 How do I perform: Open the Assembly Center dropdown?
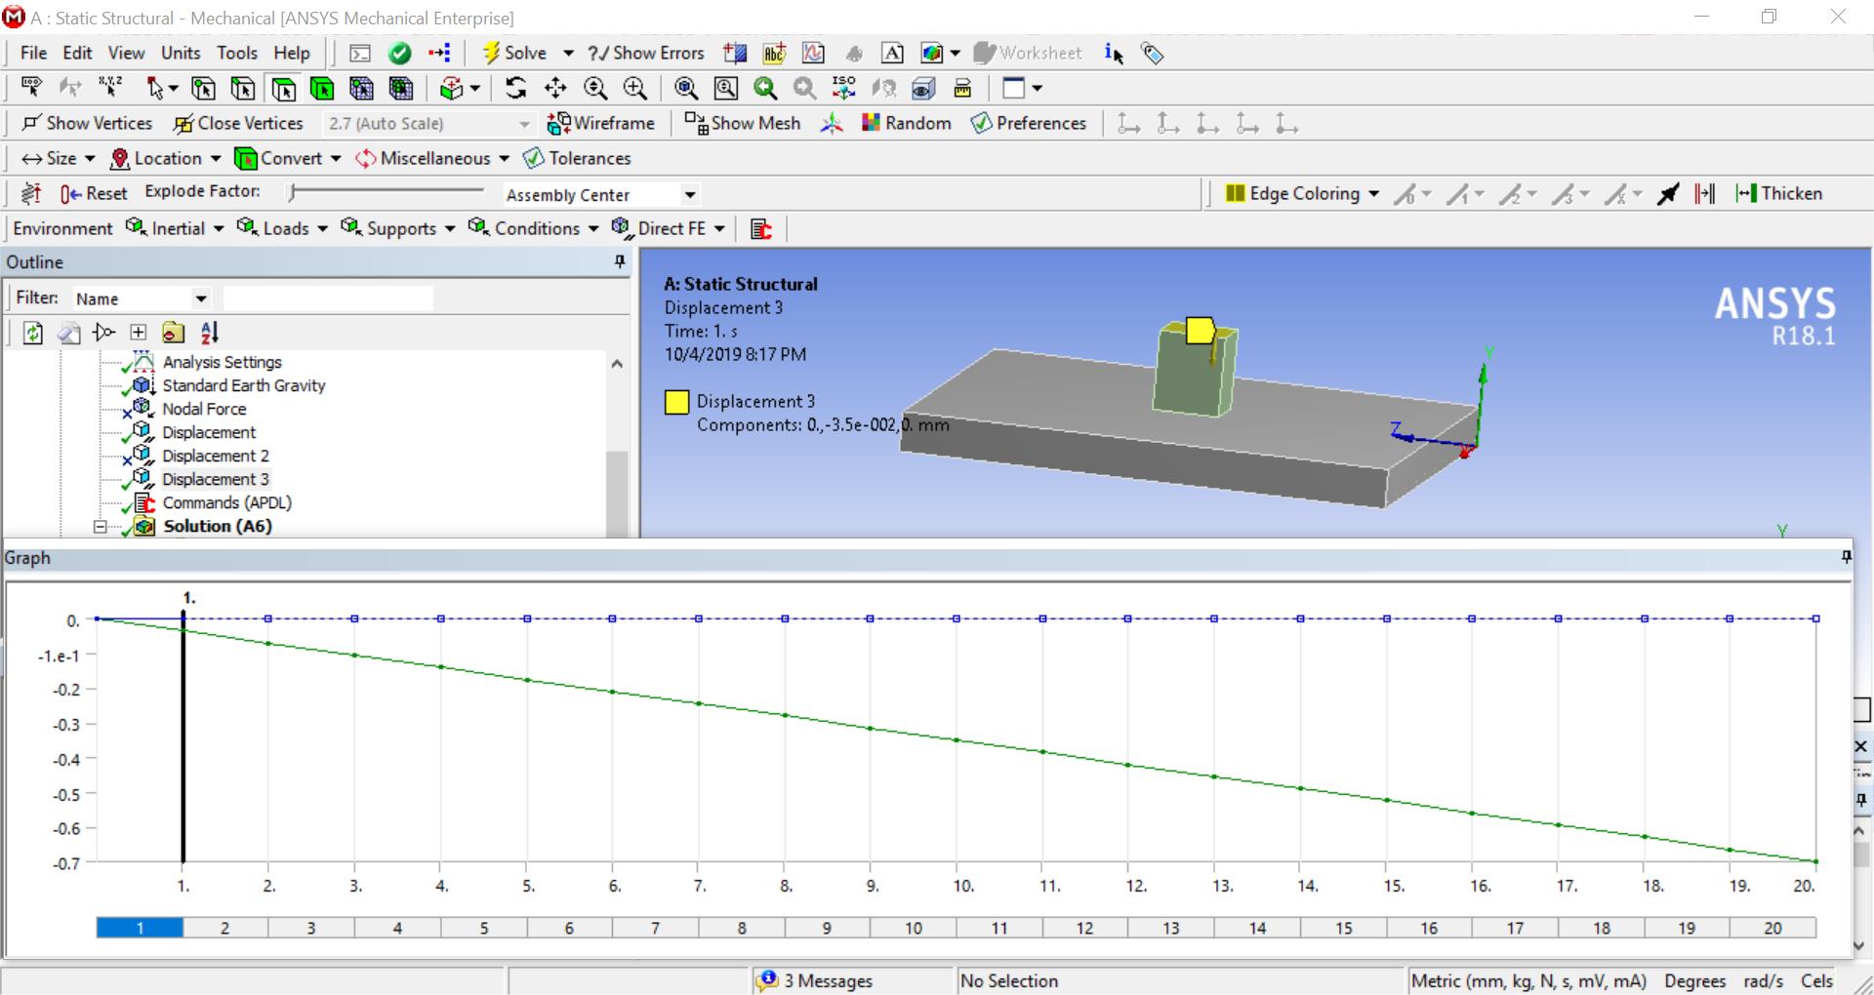tap(688, 195)
